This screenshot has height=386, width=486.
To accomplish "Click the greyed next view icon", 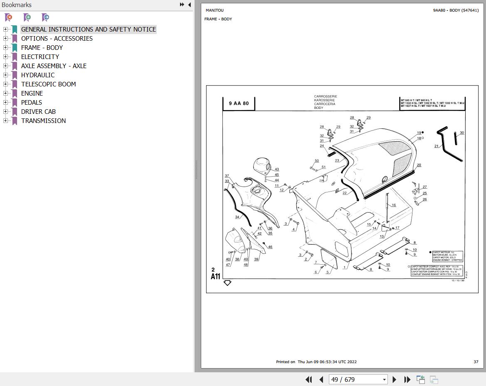I will tap(434, 379).
